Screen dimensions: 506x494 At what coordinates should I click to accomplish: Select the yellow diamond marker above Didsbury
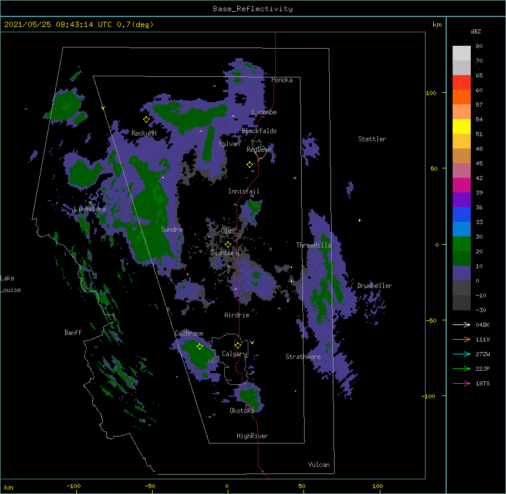click(228, 244)
